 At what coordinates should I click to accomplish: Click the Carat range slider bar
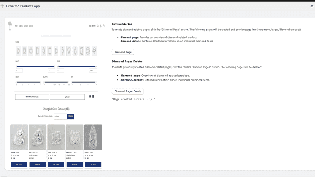click(x=35, y=66)
